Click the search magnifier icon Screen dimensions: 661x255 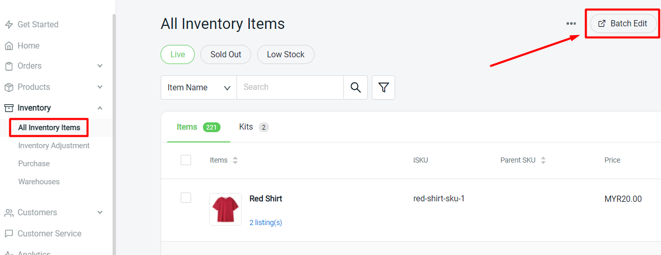(x=355, y=87)
